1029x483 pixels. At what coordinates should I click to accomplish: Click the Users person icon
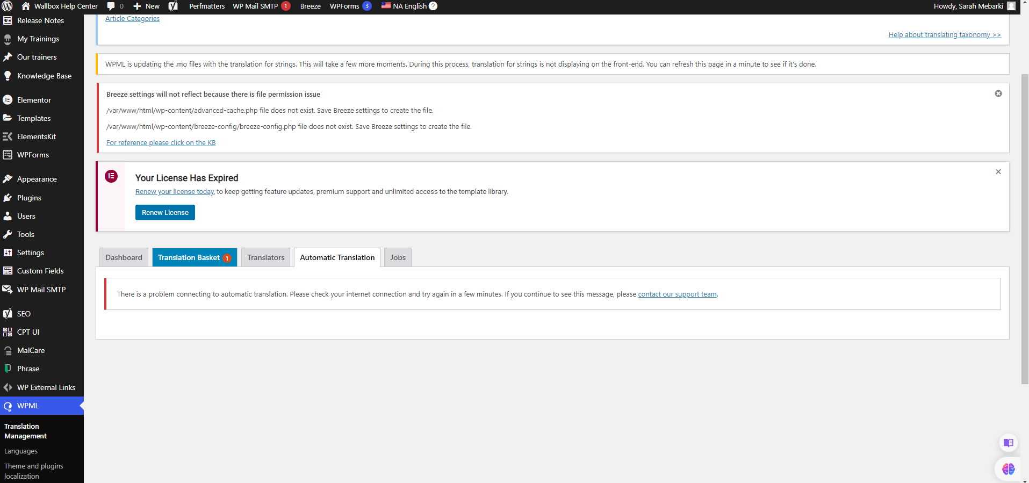point(8,216)
